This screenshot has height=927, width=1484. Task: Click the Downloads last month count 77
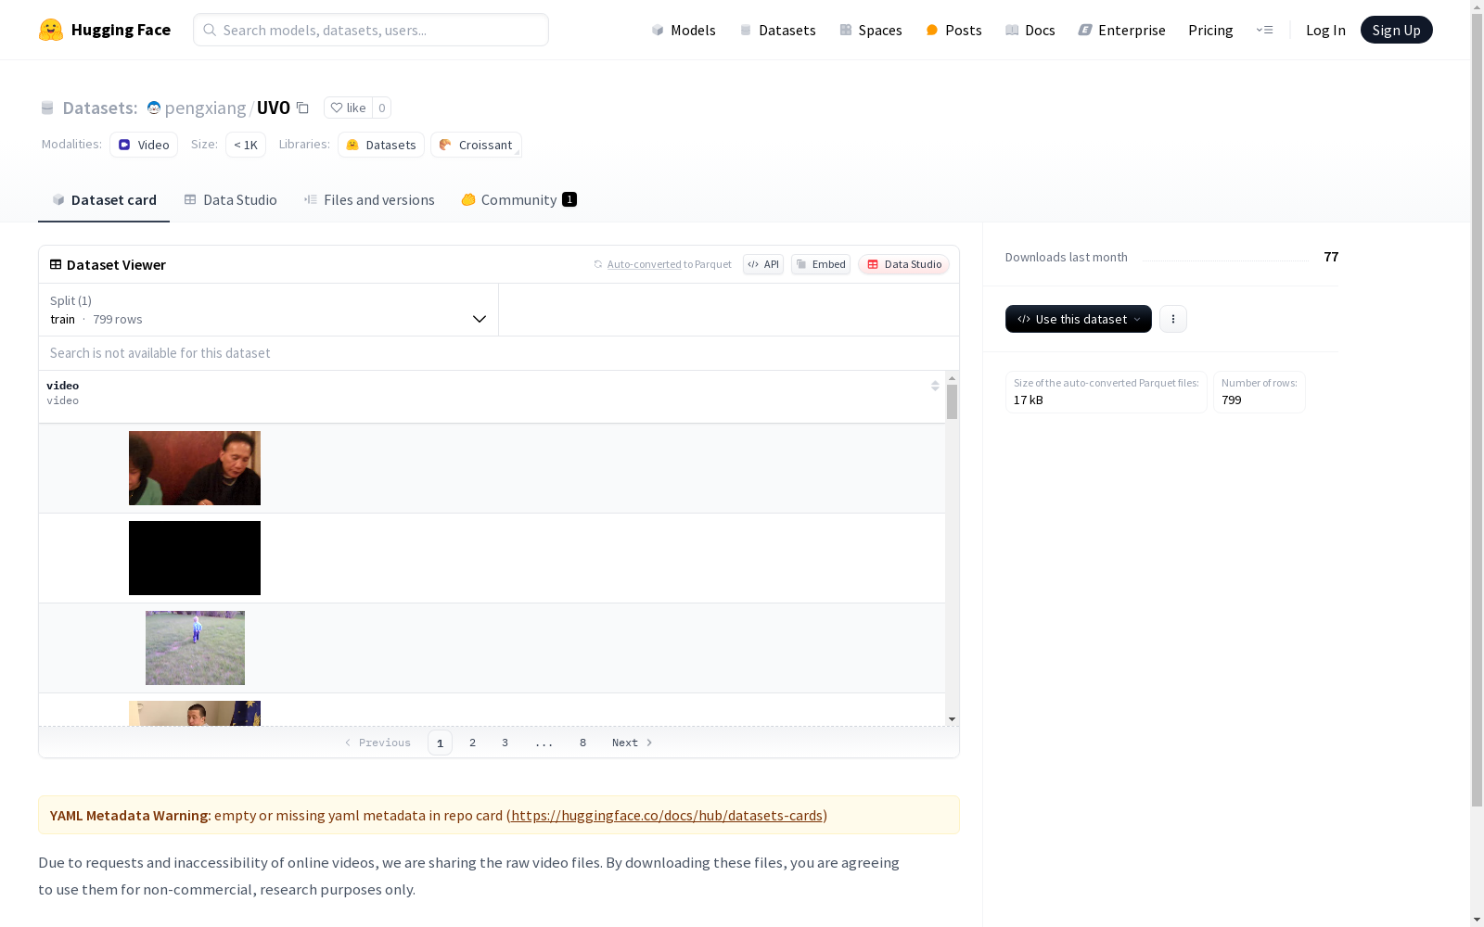tap(1331, 257)
